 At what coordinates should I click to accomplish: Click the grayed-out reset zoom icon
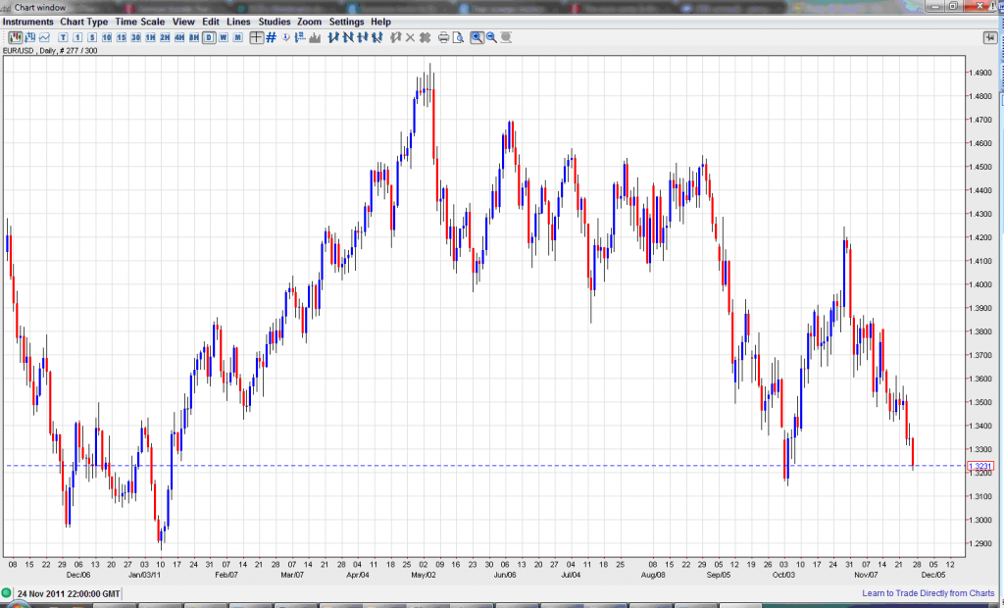506,38
